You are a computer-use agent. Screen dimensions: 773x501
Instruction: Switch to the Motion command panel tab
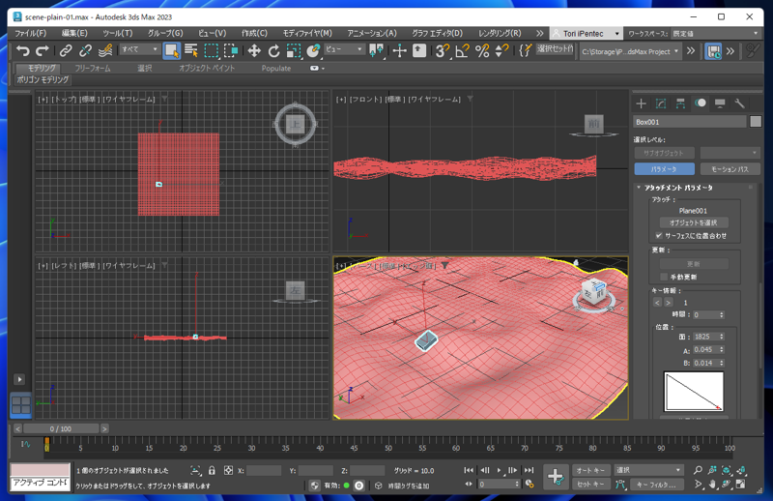700,103
